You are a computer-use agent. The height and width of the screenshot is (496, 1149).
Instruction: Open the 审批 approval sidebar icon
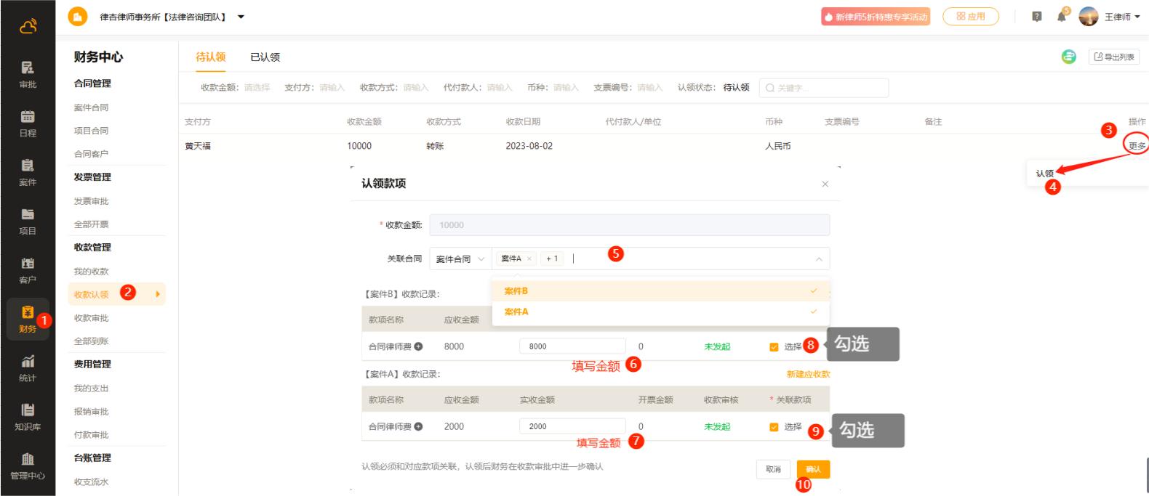[x=27, y=74]
